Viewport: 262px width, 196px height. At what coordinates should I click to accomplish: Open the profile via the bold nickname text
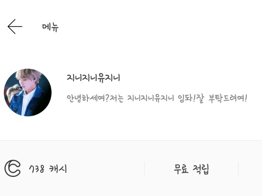pyautogui.click(x=94, y=78)
